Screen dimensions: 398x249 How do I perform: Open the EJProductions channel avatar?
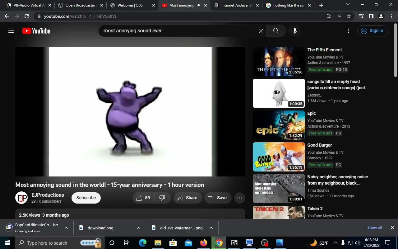(21, 198)
